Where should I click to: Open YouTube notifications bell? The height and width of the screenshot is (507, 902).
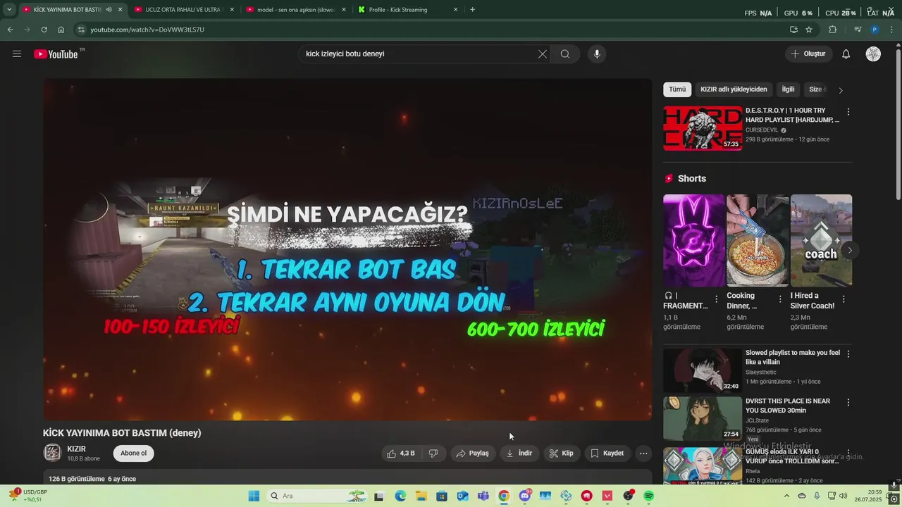(846, 54)
